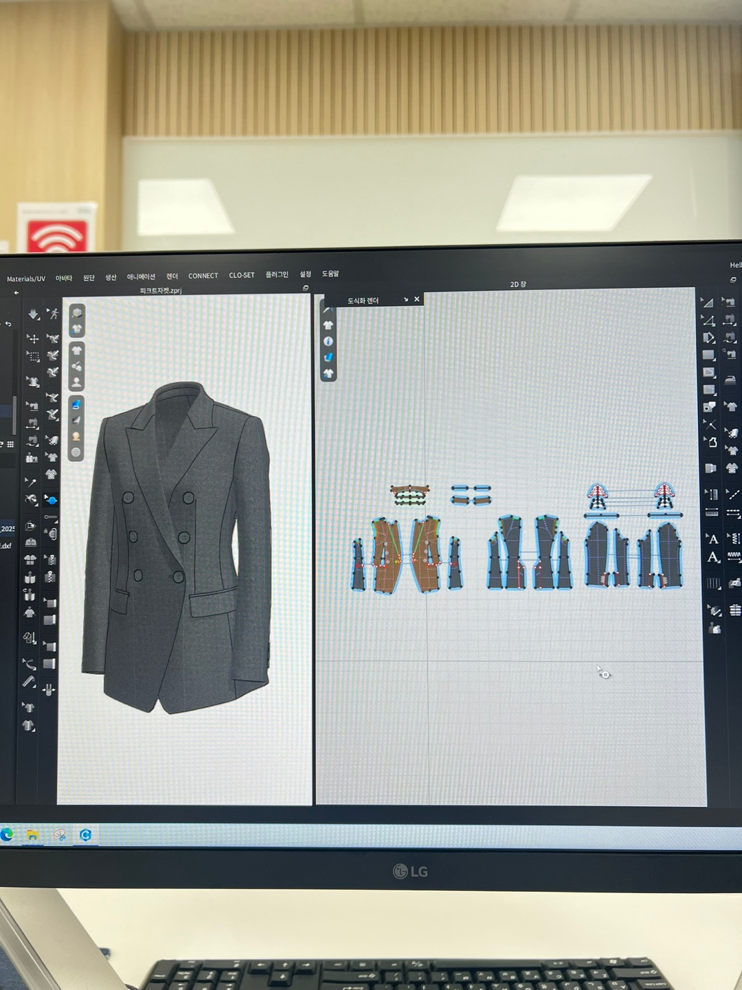Click the rectangle pattern tool
Viewport: 742px width, 990px height.
tap(708, 355)
